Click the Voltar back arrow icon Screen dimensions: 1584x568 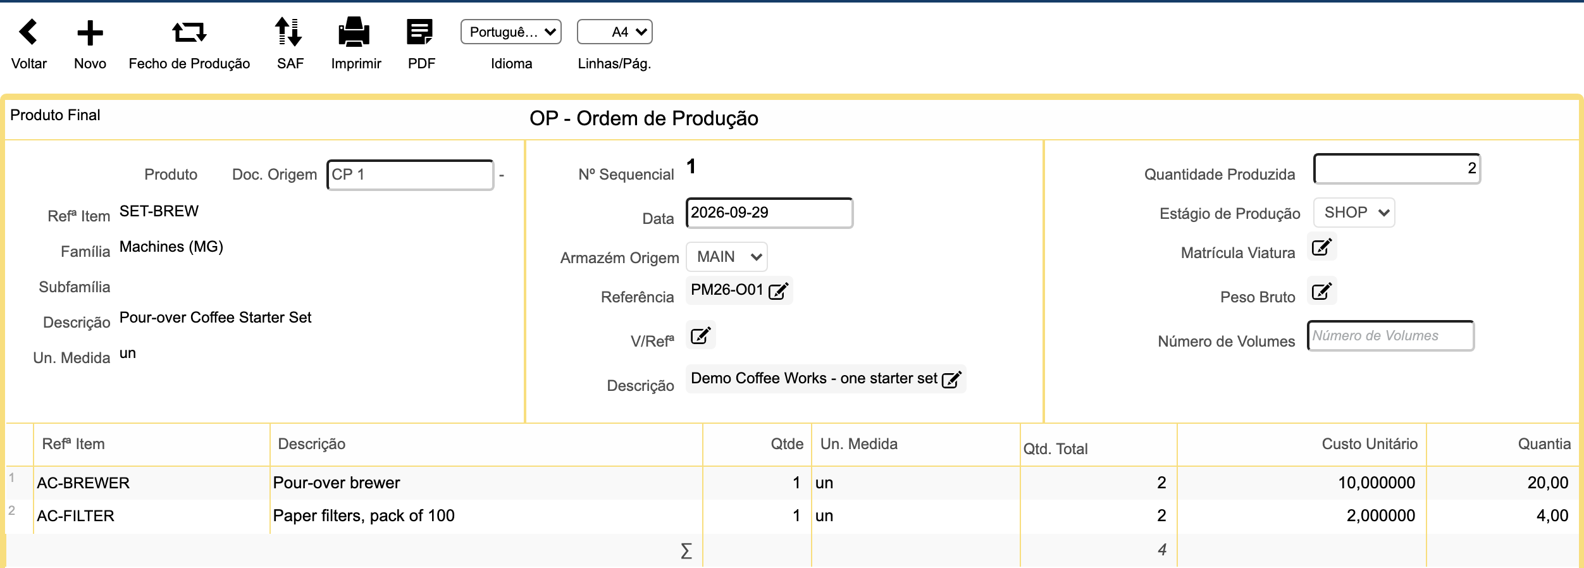(28, 32)
